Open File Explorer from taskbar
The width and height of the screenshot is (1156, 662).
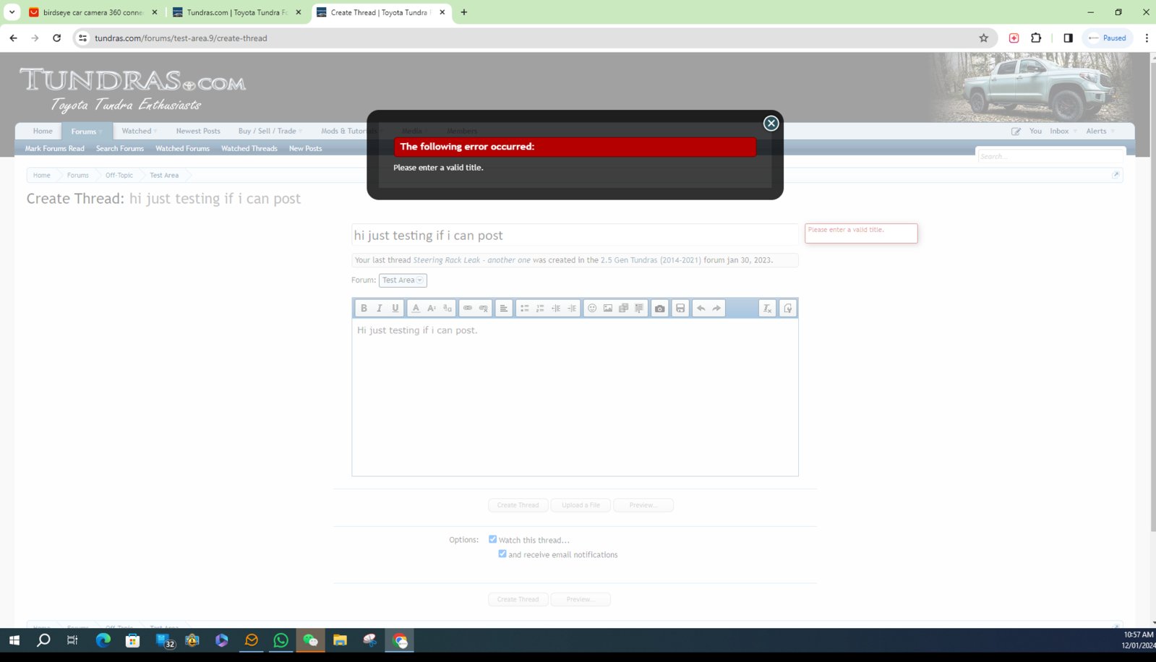(340, 640)
